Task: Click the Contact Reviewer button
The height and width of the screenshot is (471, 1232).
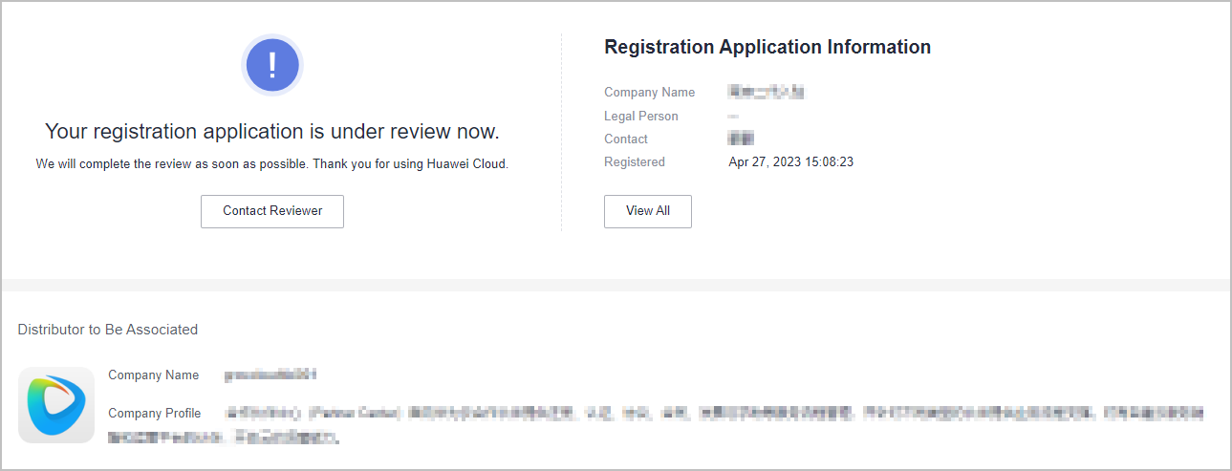Action: coord(272,211)
